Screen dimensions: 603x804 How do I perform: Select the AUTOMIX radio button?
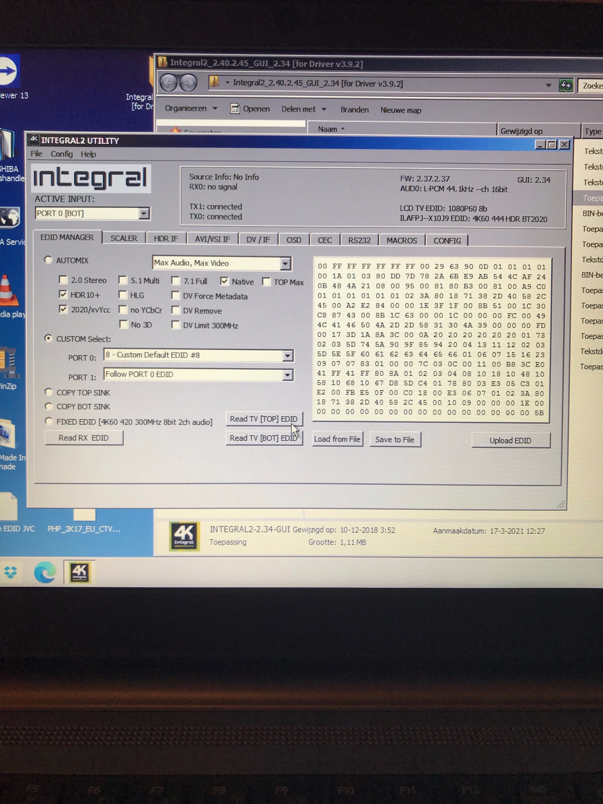[48, 260]
